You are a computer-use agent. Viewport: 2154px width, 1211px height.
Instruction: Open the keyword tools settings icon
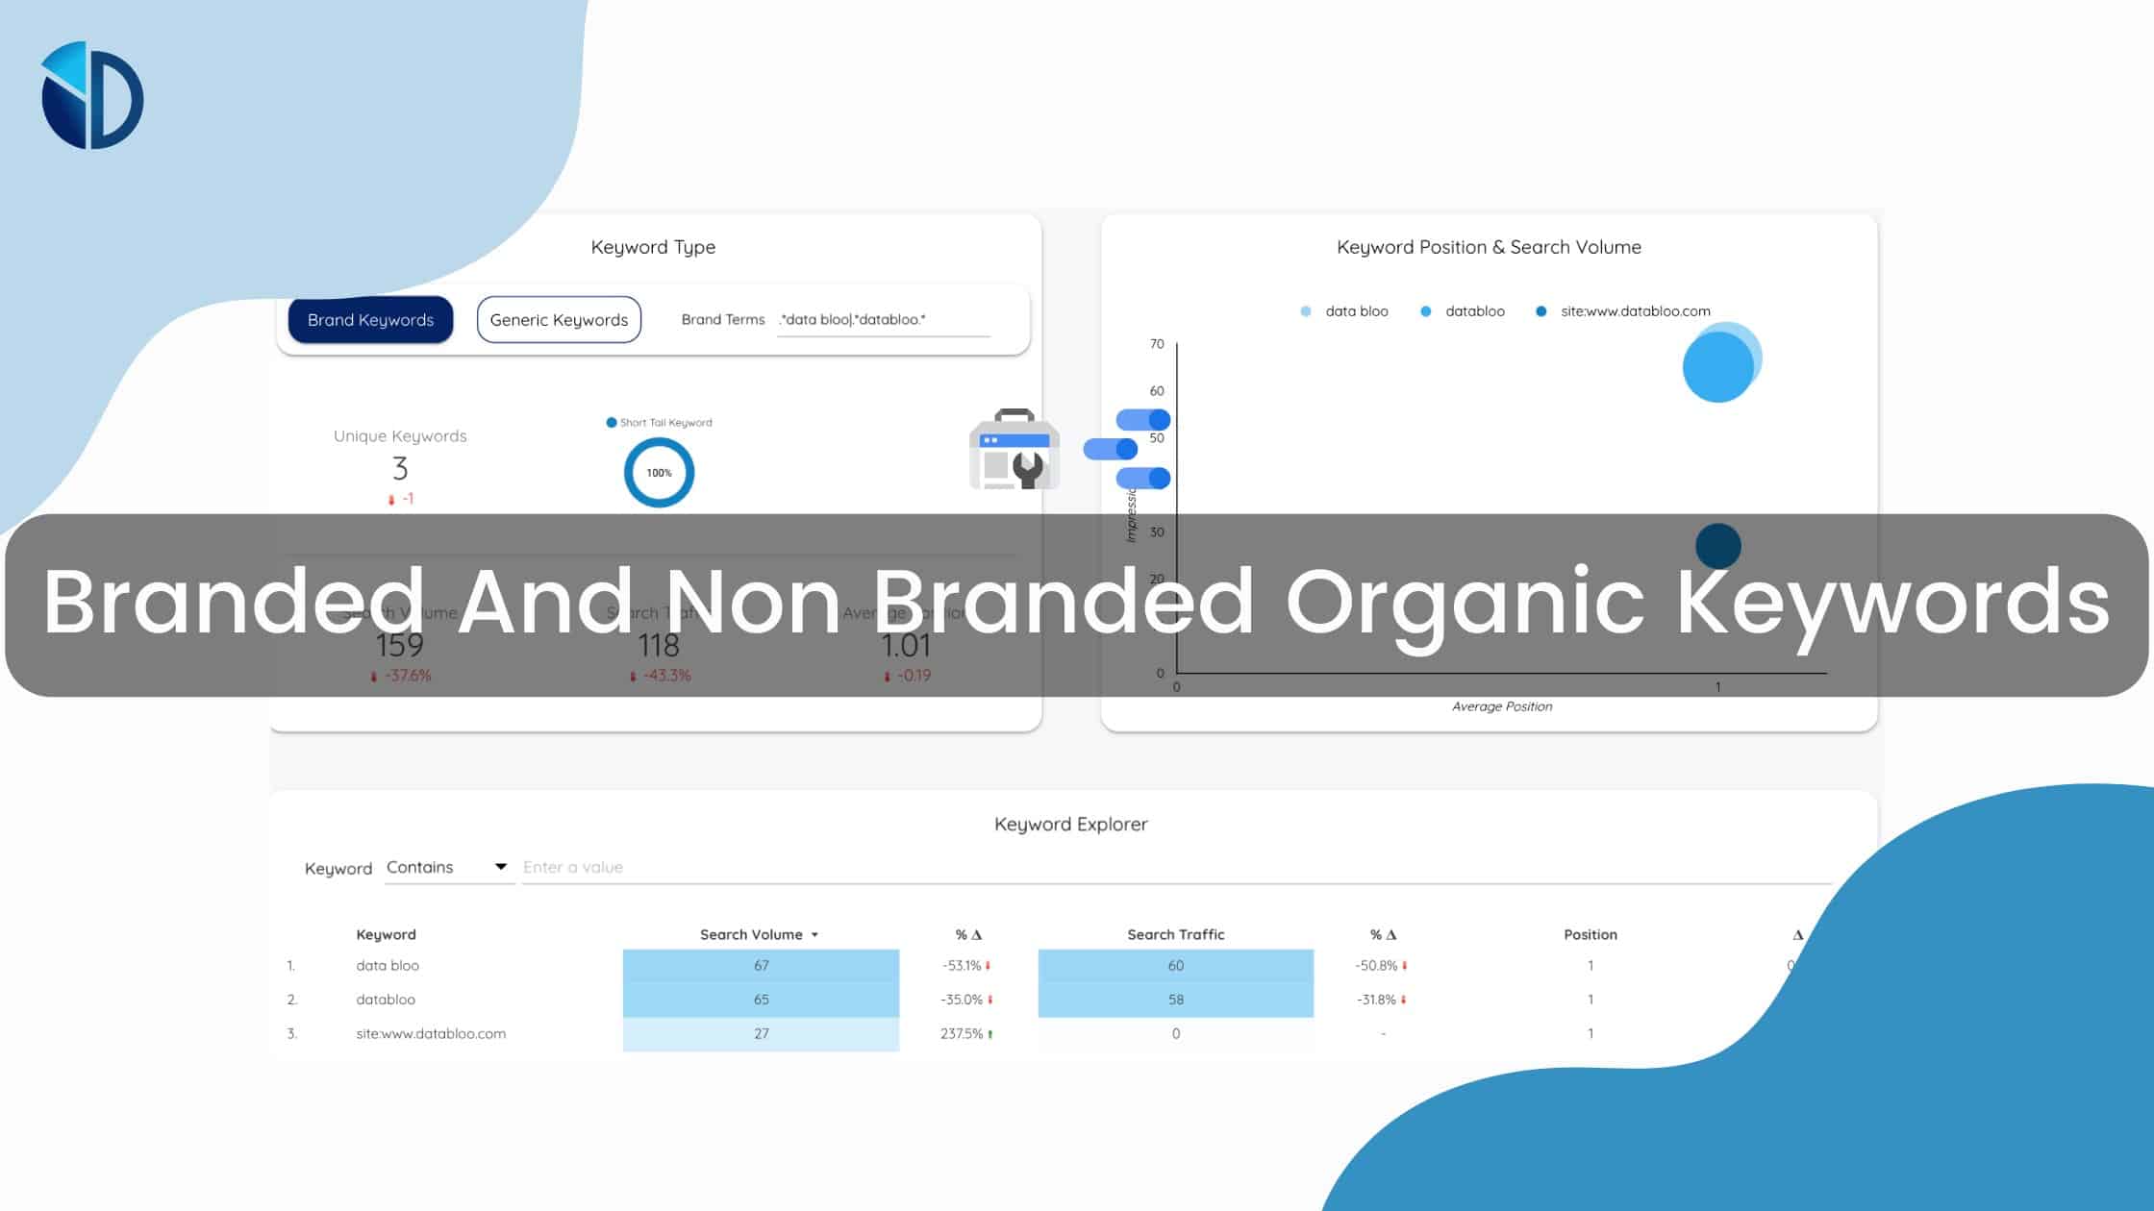pyautogui.click(x=1012, y=454)
